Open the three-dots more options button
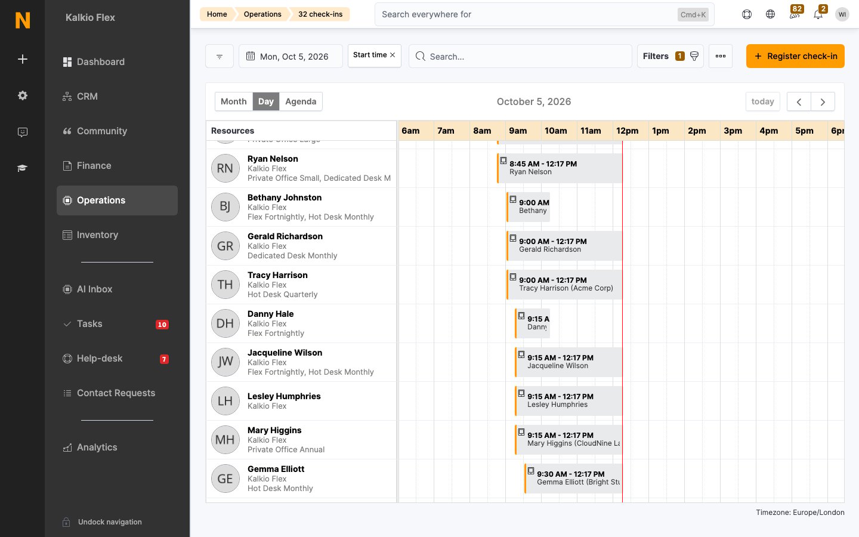 tap(721, 56)
